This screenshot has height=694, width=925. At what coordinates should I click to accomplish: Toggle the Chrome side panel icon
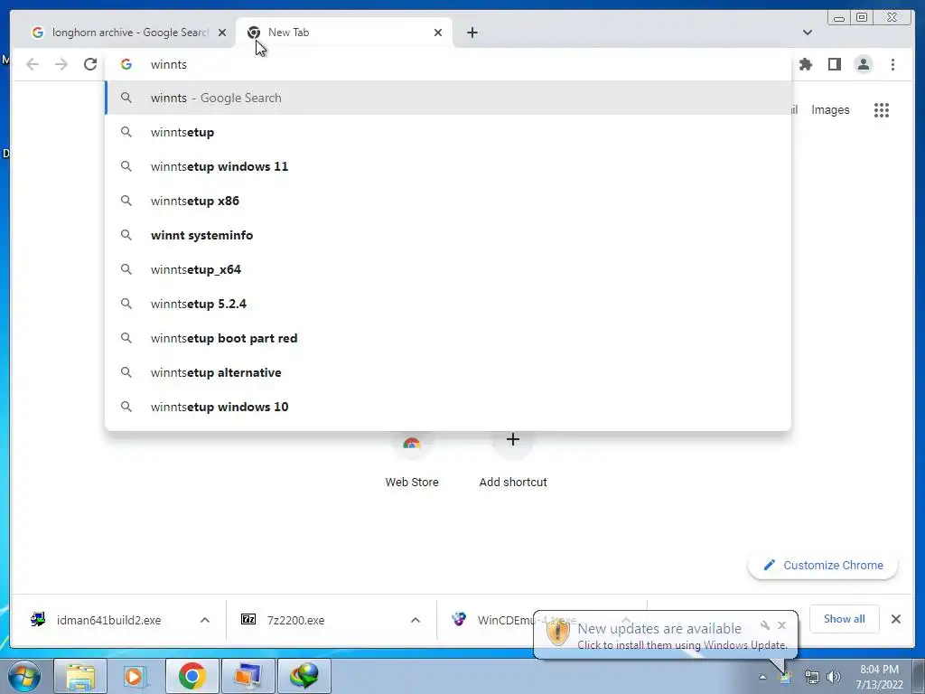click(834, 64)
